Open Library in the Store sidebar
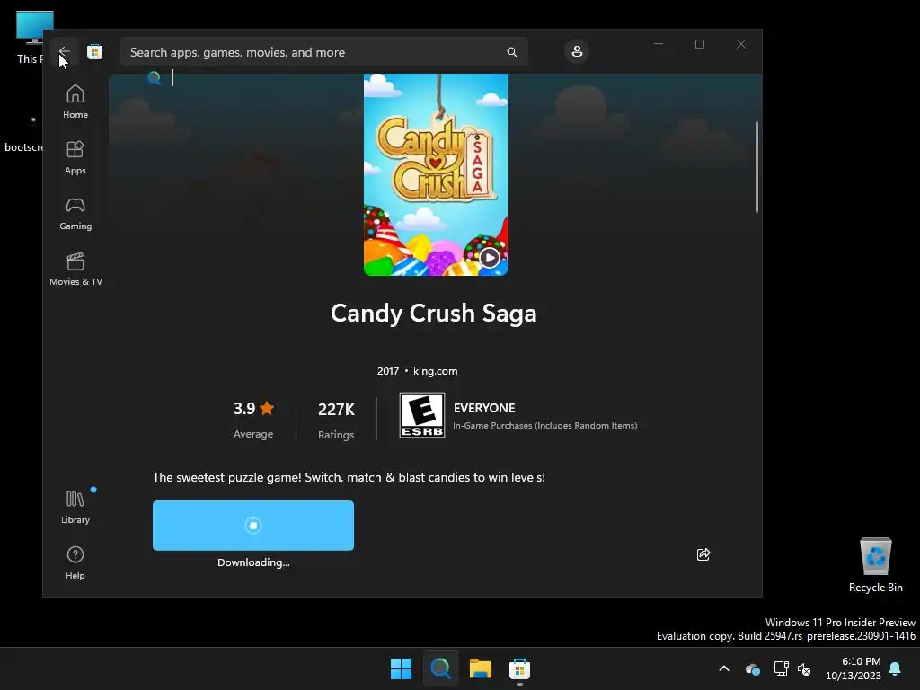This screenshot has width=920, height=690. coord(75,507)
